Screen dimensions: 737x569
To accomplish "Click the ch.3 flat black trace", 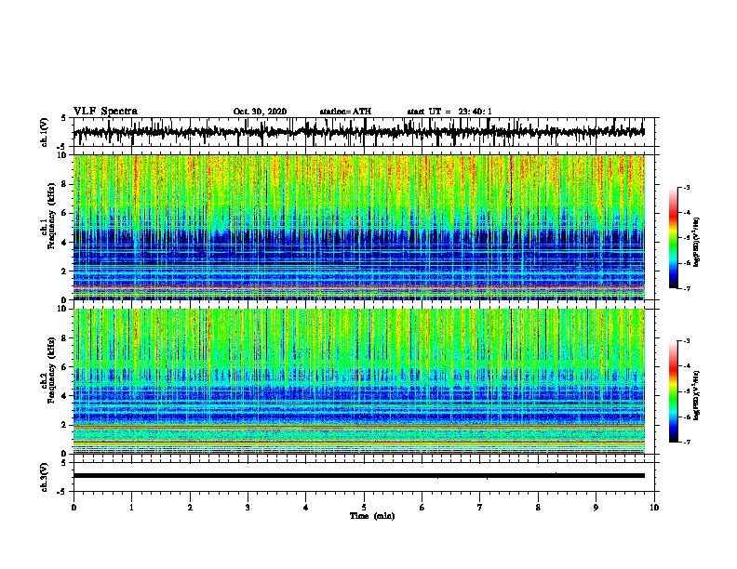I will click(x=358, y=476).
